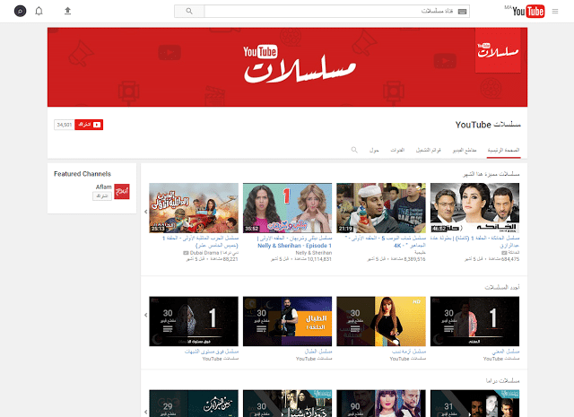The width and height of the screenshot is (574, 417).
Task: Click the drama series section heading
Action: pyautogui.click(x=502, y=381)
